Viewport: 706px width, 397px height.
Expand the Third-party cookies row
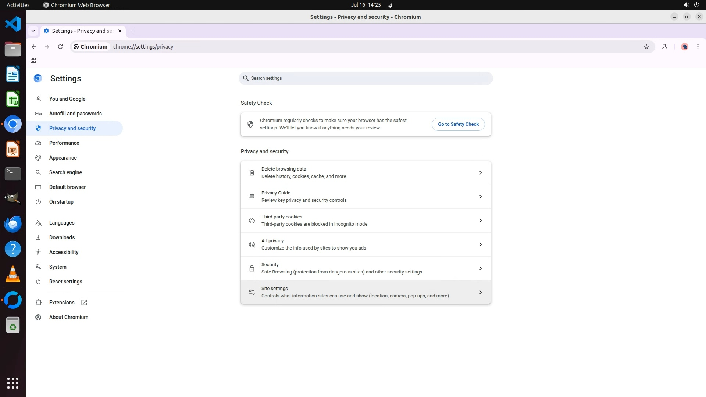pyautogui.click(x=366, y=221)
